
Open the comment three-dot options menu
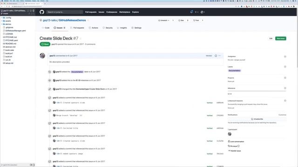click(220, 56)
